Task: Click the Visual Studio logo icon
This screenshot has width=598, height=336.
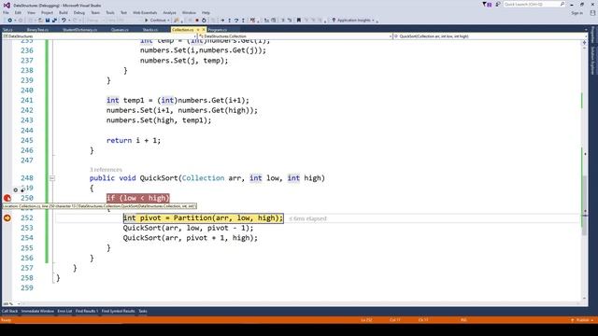Action: coord(7,5)
